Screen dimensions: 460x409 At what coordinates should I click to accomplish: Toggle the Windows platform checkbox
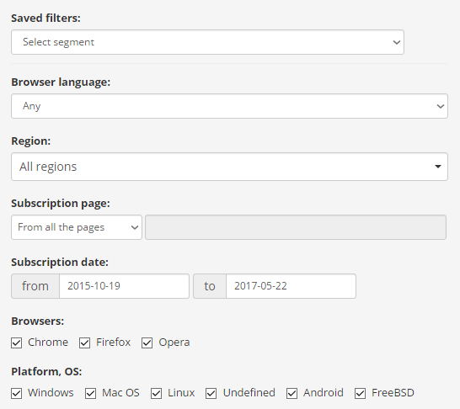pyautogui.click(x=17, y=393)
